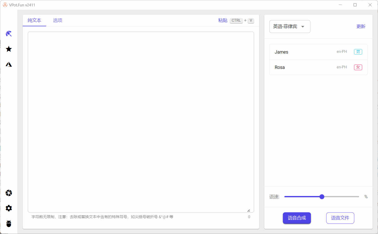Click the aperture icon in the sidebar
378x234 pixels.
pyautogui.click(x=9, y=193)
